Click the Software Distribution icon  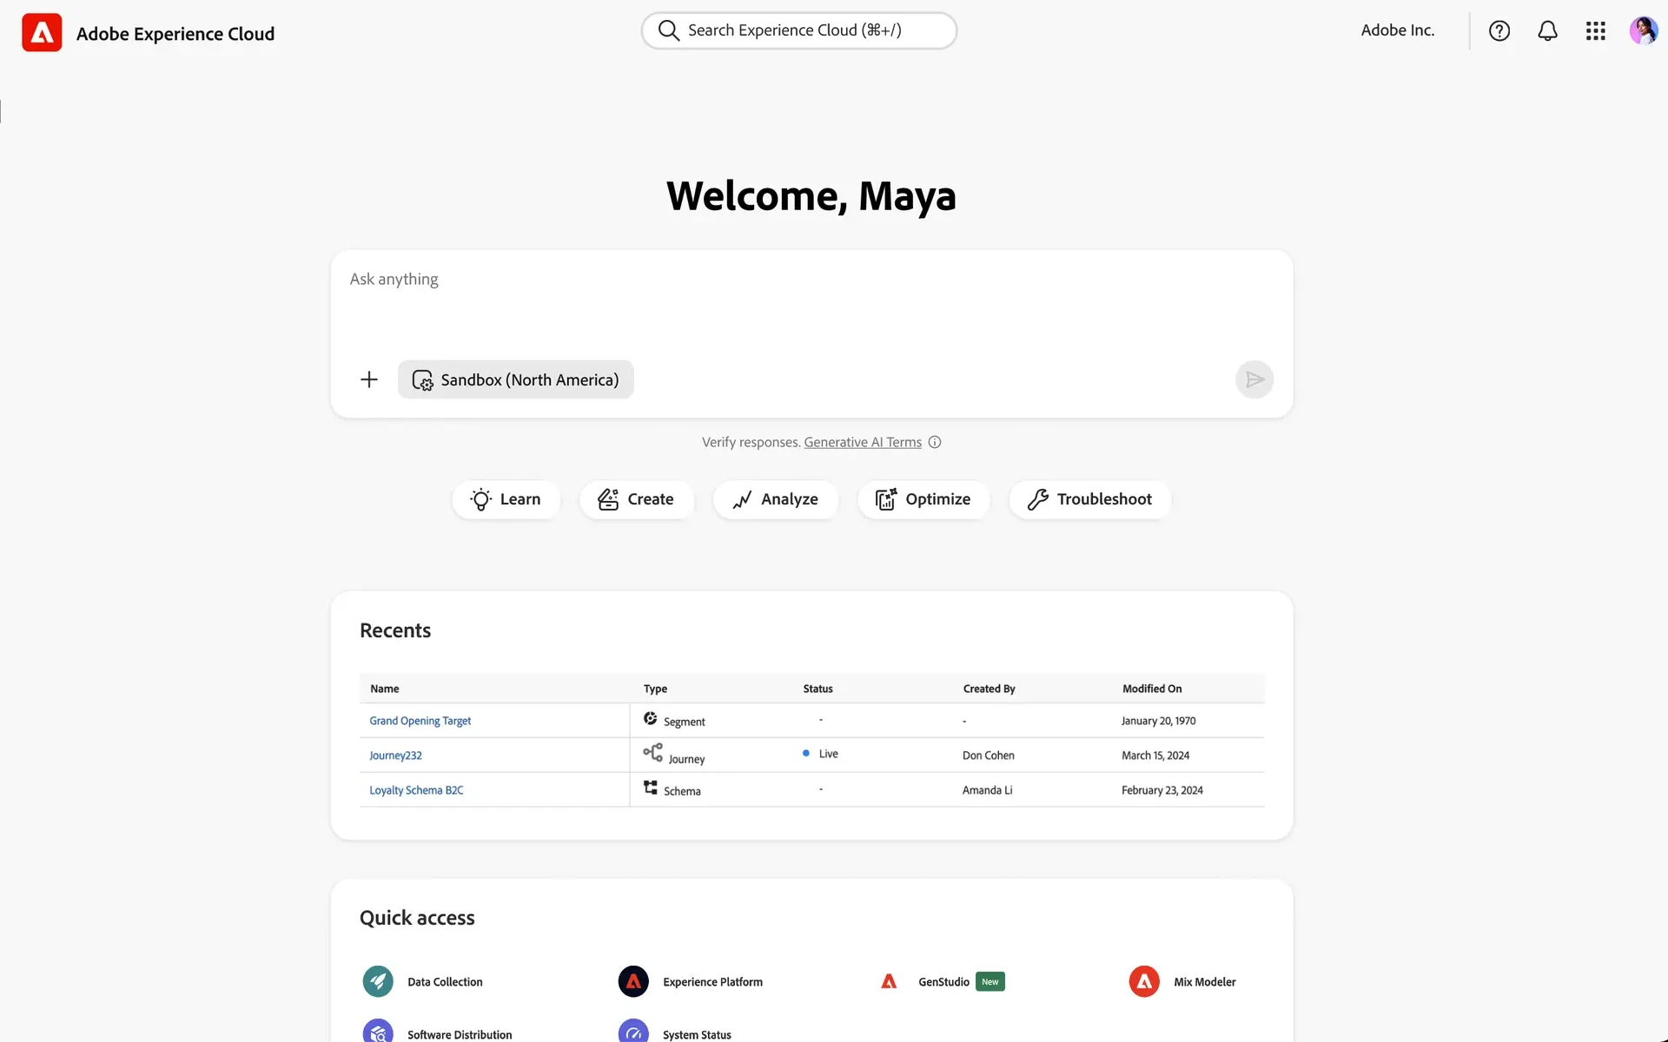coord(378,1032)
